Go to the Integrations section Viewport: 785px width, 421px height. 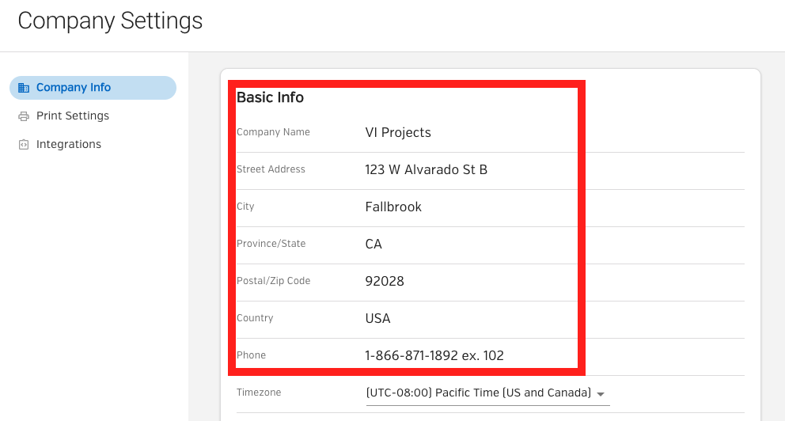(x=69, y=144)
